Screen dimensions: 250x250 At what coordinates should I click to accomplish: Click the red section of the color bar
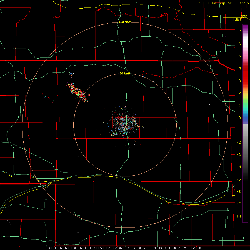coord(245,75)
